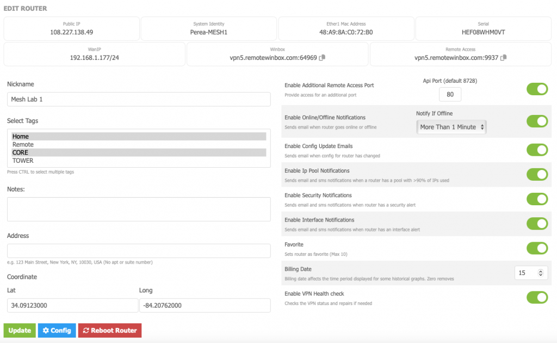The height and width of the screenshot is (343, 557).
Task: Focus the Api Port input box
Action: pyautogui.click(x=450, y=94)
